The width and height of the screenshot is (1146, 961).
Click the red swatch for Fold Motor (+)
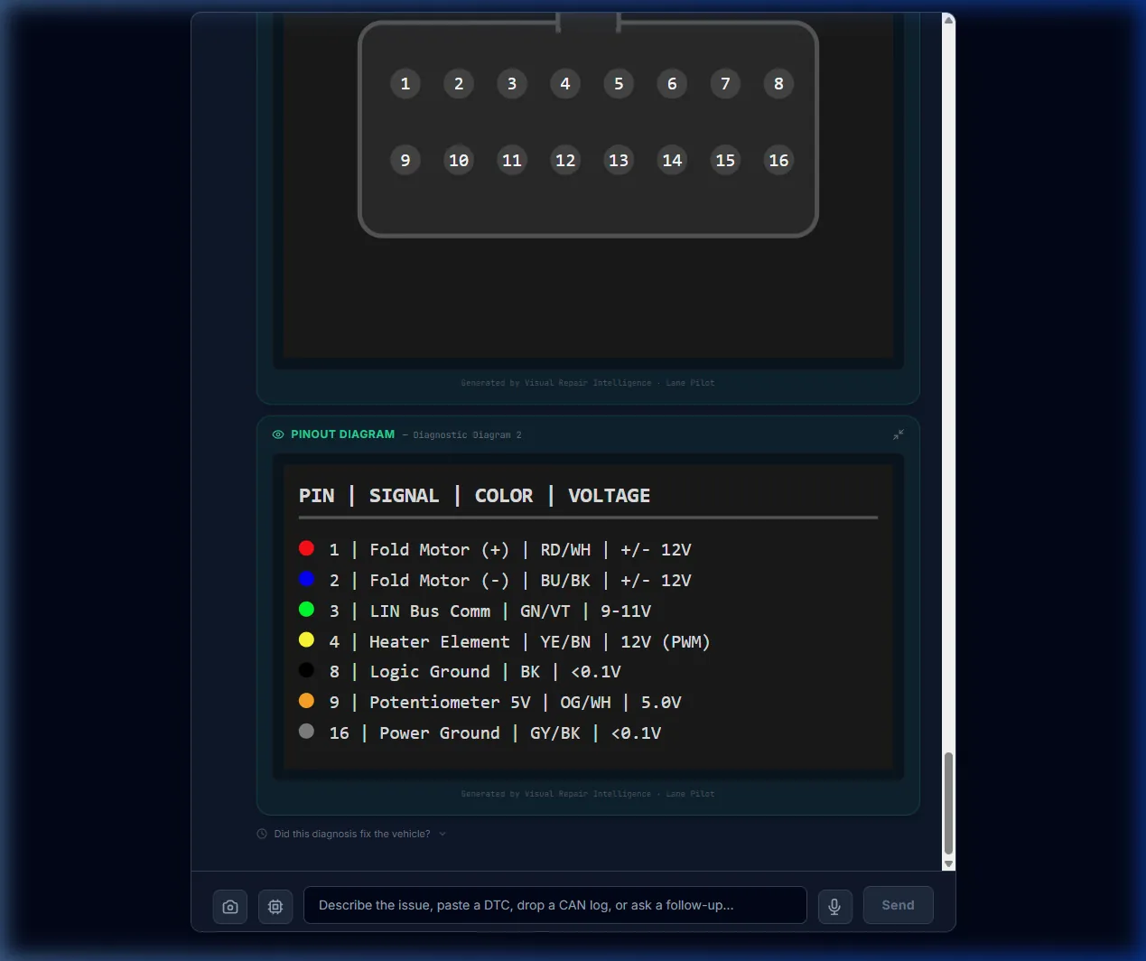pos(307,548)
